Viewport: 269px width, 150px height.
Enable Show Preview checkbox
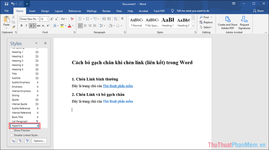[x=12, y=130]
